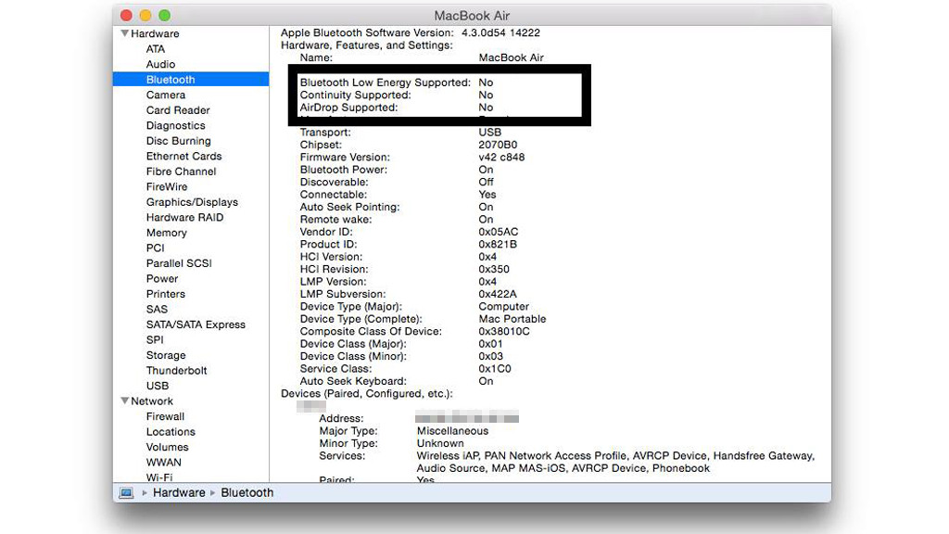Open Memory info
Image resolution: width=949 pixels, height=534 pixels.
(x=167, y=233)
